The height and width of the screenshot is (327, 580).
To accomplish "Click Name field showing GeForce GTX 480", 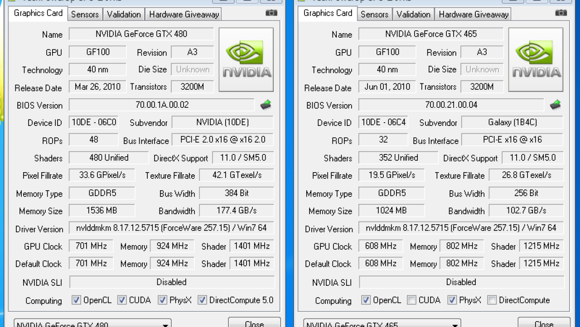I will 141,34.
